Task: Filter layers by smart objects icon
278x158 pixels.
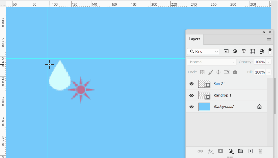Action: click(262, 52)
